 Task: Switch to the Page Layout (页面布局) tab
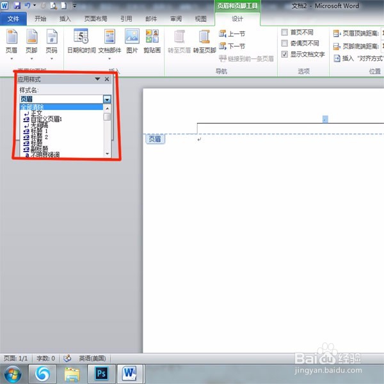(x=95, y=19)
